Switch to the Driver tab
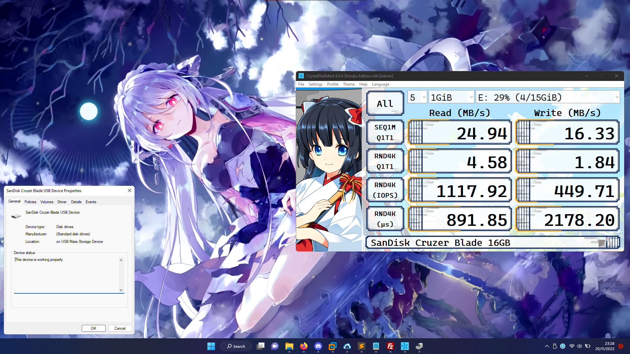The width and height of the screenshot is (630, 354). pyautogui.click(x=62, y=202)
